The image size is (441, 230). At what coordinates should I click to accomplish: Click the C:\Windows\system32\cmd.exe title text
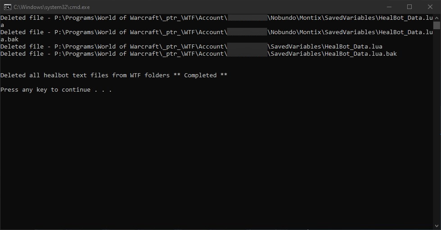[52, 7]
